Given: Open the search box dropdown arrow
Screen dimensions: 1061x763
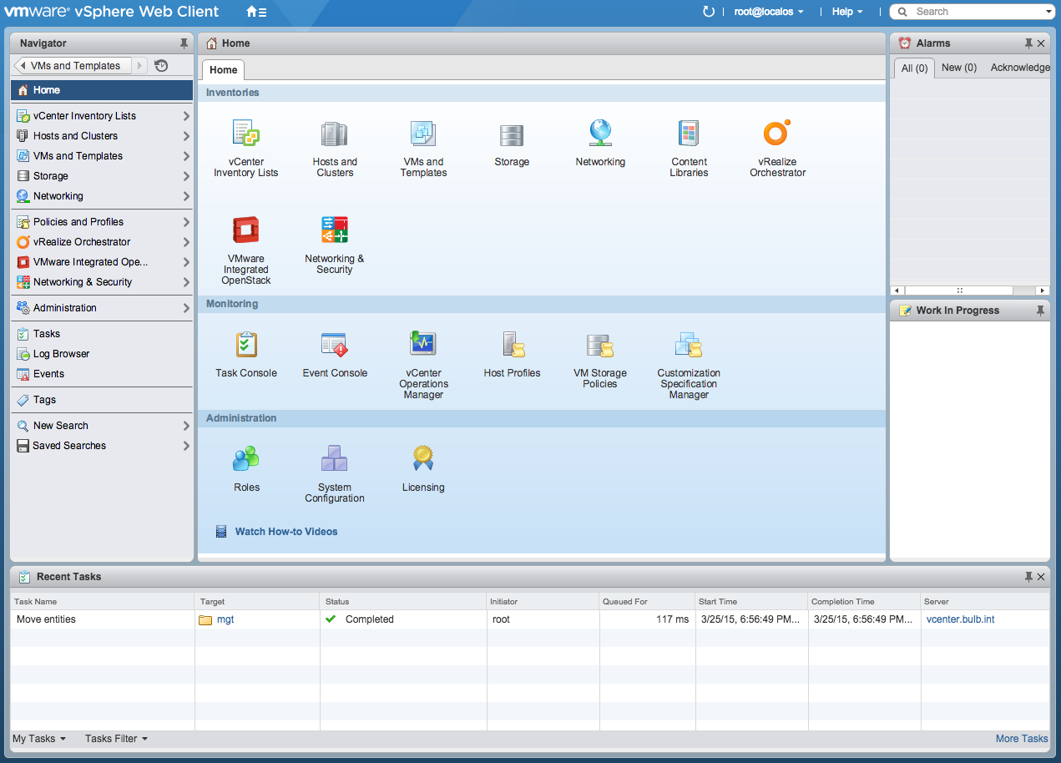Looking at the screenshot, I should [x=1048, y=12].
